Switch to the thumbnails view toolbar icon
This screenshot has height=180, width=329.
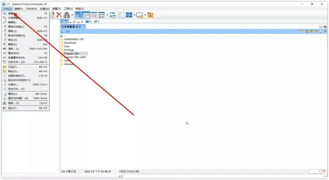tap(101, 15)
